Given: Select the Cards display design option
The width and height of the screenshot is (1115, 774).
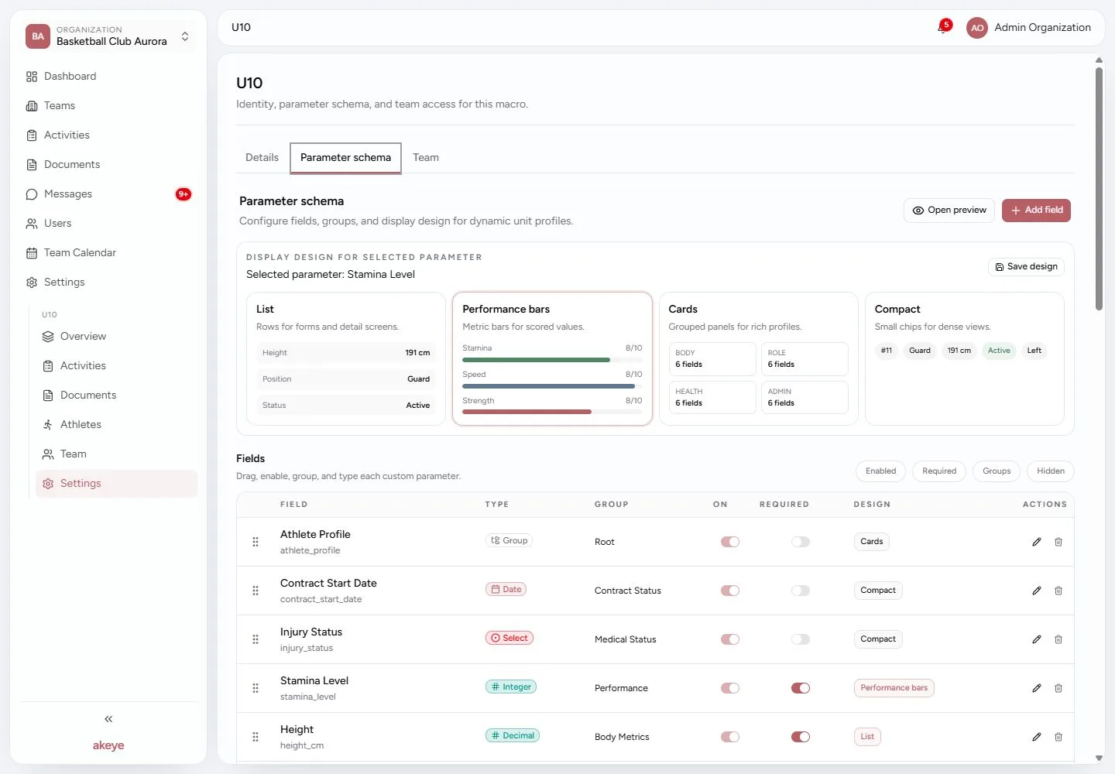Looking at the screenshot, I should point(758,358).
